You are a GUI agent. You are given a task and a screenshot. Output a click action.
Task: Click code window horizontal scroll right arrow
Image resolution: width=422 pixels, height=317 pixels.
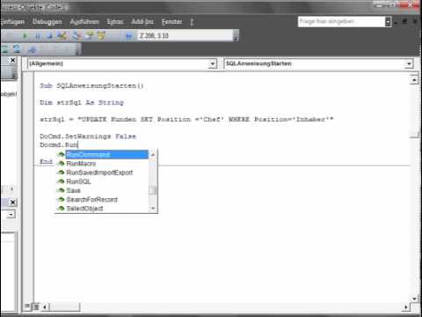tap(406, 307)
